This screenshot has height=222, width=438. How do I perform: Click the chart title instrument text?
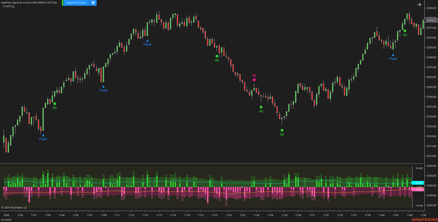coord(29,2)
